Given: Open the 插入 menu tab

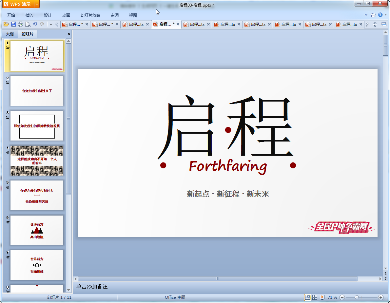Looking at the screenshot, I should point(29,15).
